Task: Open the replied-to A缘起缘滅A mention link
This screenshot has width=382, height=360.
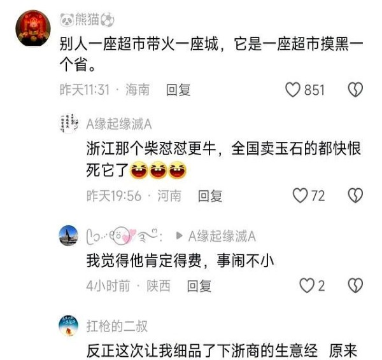Action: coord(222,236)
